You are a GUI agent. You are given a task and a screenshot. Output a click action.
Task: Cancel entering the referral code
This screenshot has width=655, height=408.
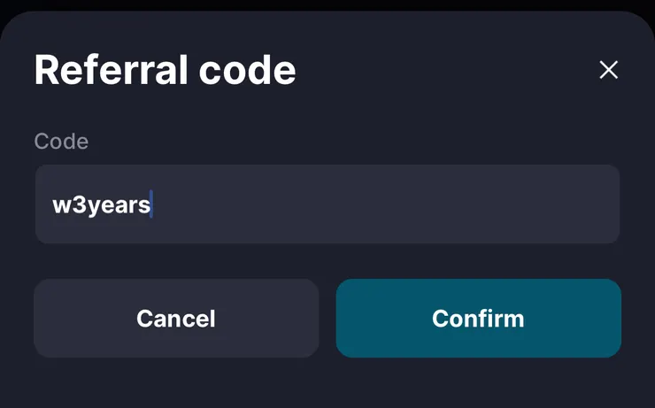176,319
